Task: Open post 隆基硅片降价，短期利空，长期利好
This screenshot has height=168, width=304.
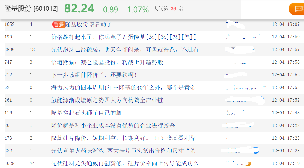Action: pyautogui.click(x=123, y=138)
